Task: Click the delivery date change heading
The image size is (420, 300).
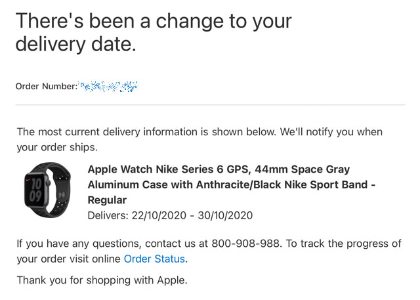Action: 154,32
